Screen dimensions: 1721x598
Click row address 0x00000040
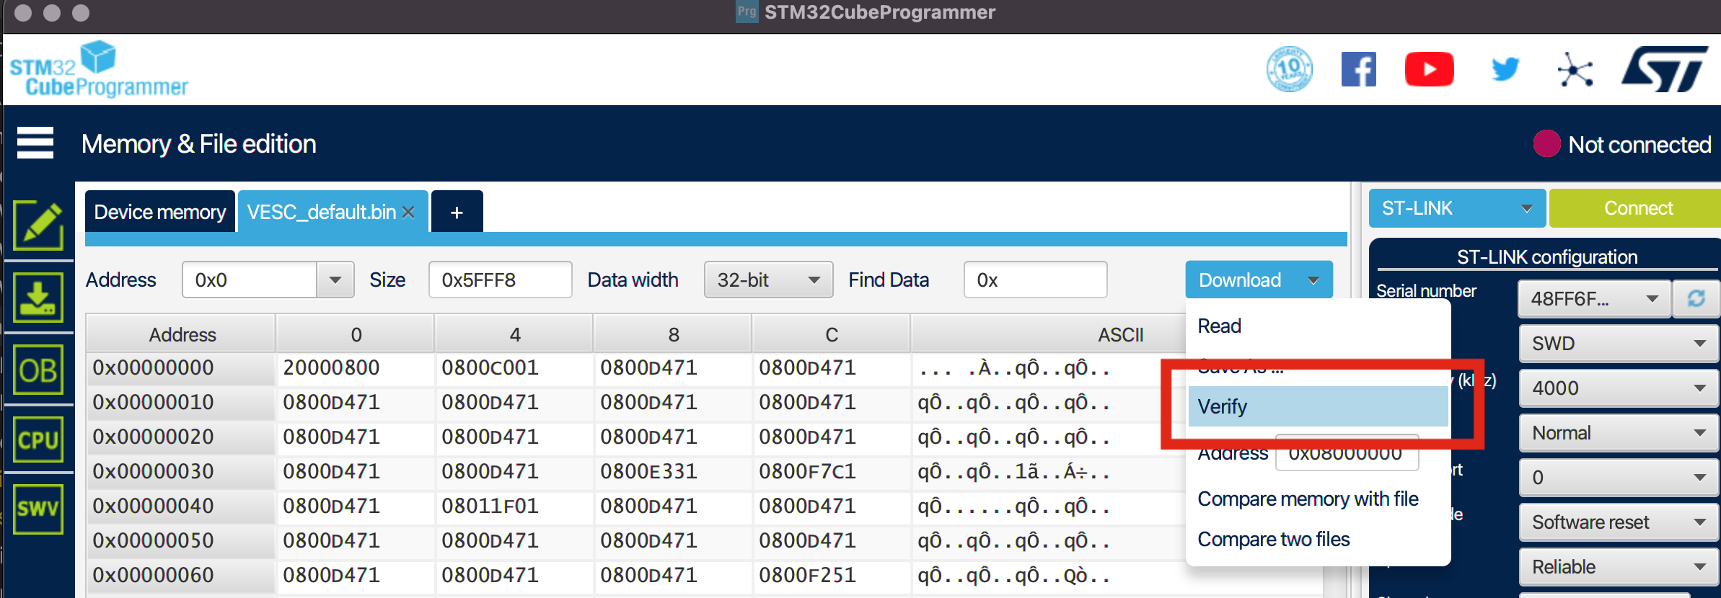click(x=182, y=506)
